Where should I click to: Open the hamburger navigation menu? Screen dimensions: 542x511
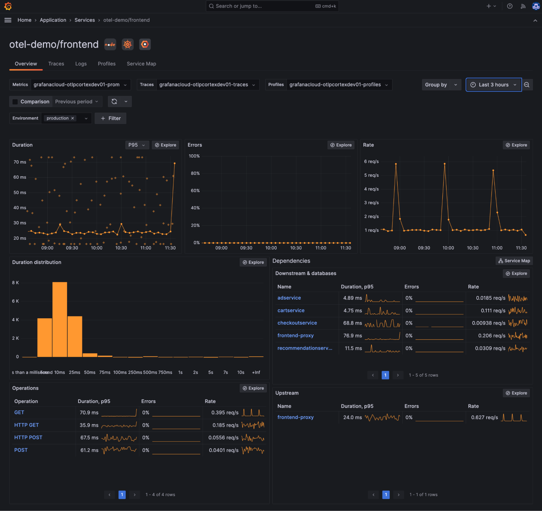8,20
